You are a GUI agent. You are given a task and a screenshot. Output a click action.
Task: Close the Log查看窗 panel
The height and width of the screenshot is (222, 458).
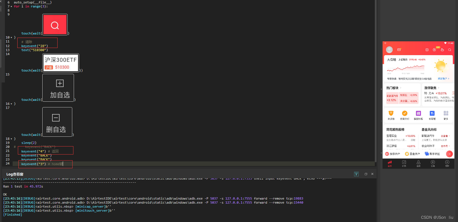point(372,174)
